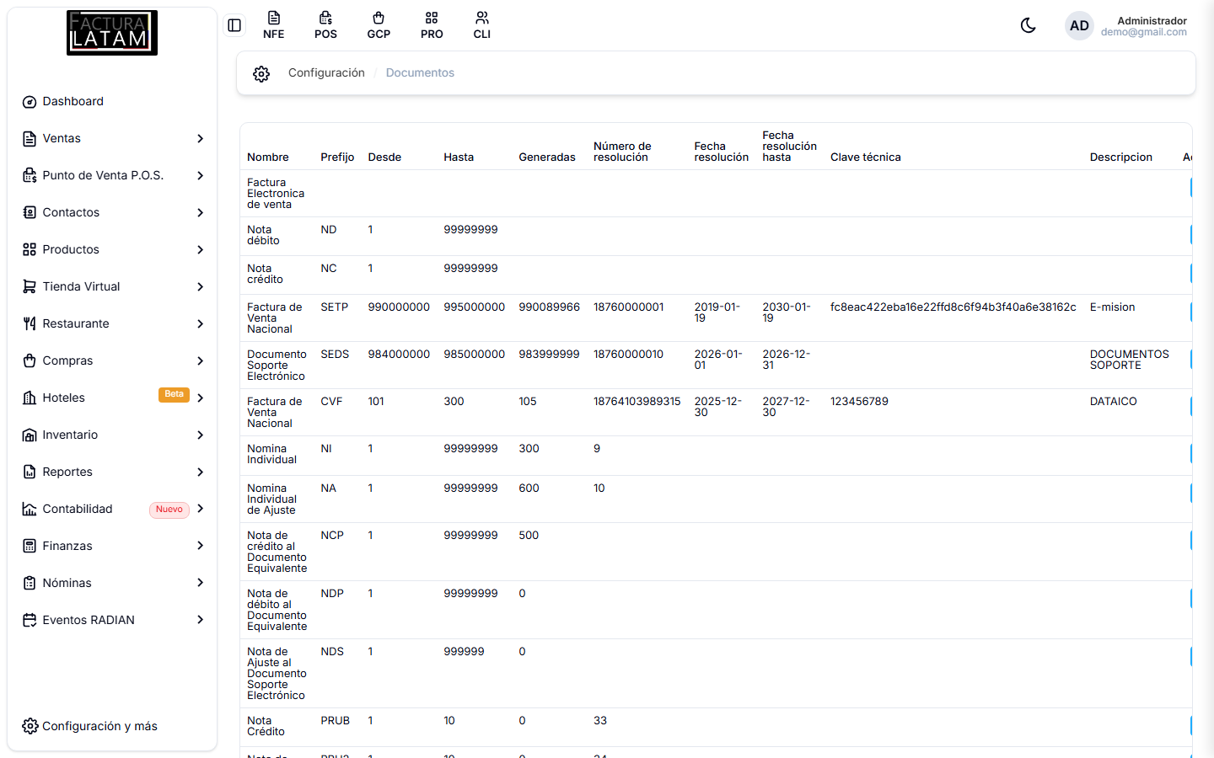
Task: Click the configuration gear icon in breadcrumb
Action: (261, 73)
